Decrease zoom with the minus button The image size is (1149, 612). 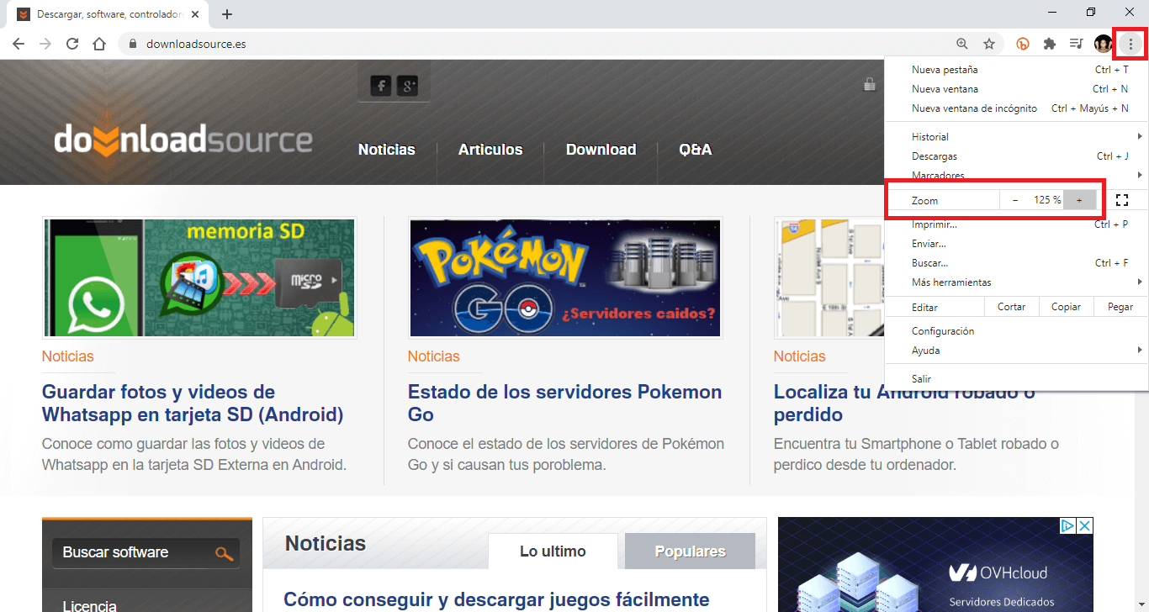[x=1015, y=200]
